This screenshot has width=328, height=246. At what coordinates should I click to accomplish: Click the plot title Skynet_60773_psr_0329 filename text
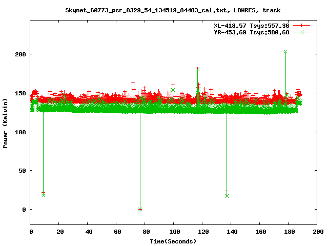point(146,10)
